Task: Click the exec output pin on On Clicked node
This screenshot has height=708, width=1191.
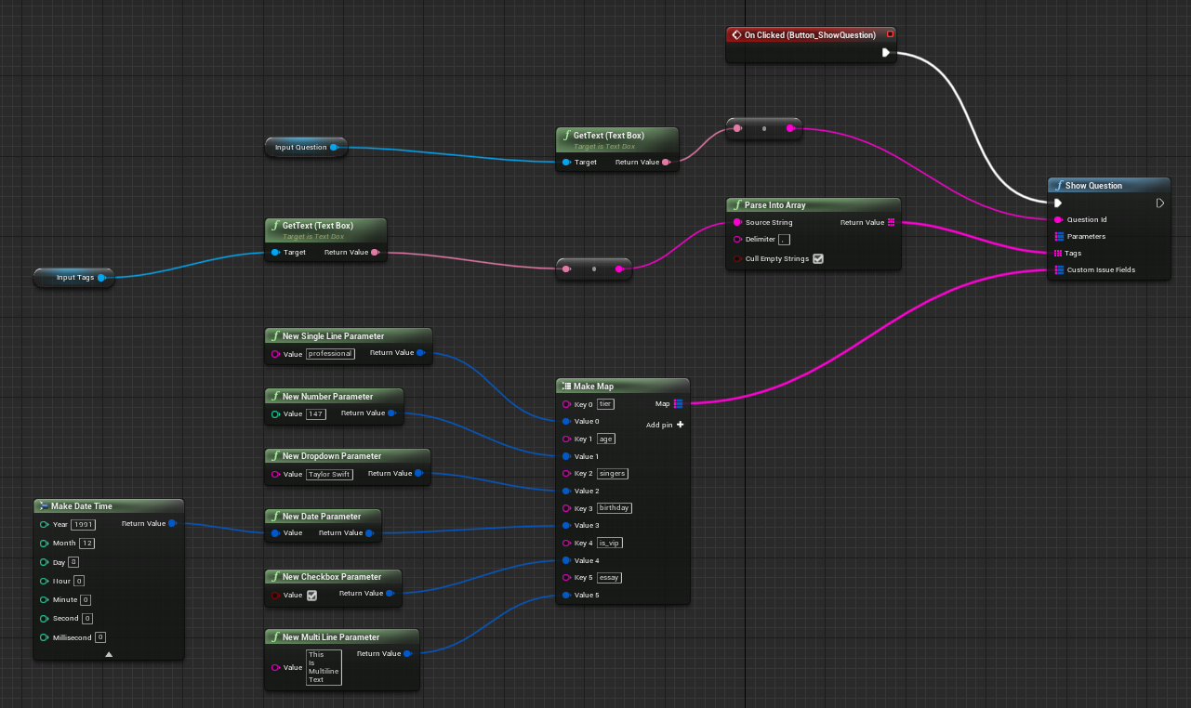Action: coord(886,52)
